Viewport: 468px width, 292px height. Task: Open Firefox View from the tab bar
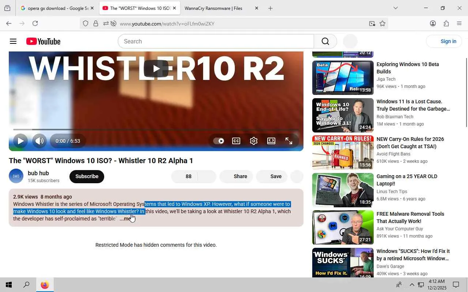(x=7, y=8)
